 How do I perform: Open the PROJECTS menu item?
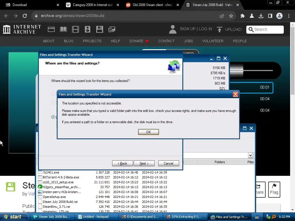(x=92, y=41)
